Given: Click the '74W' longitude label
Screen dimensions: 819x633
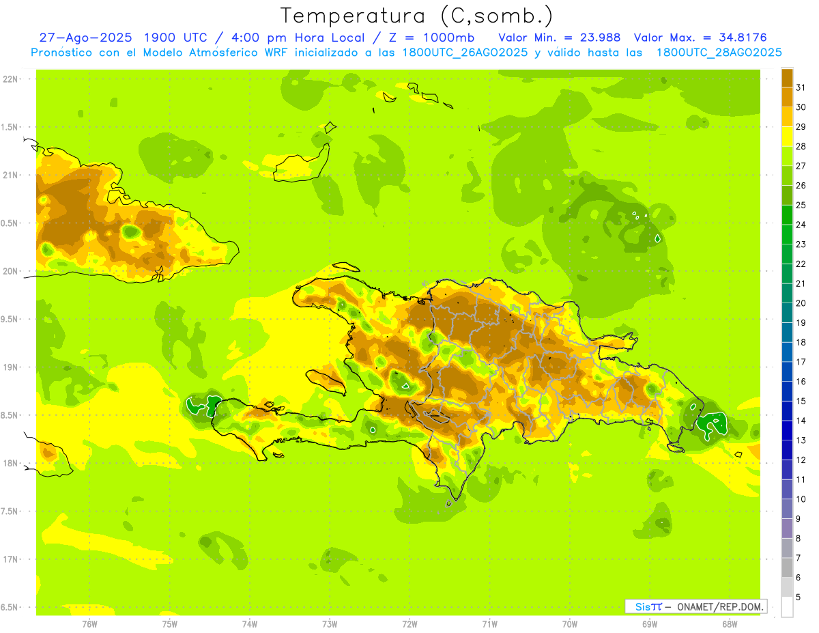Looking at the screenshot, I should click(250, 624).
